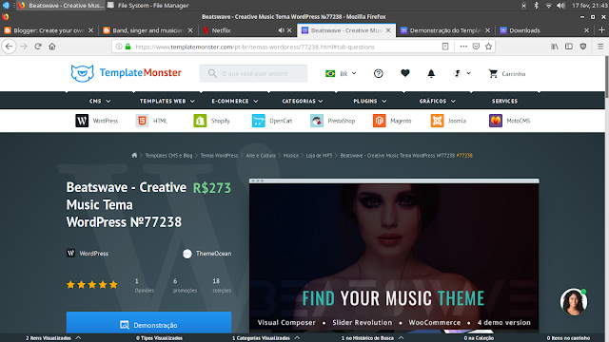Viewport: 609px width, 342px height.
Task: Click the Demonstração button
Action: pyautogui.click(x=148, y=324)
